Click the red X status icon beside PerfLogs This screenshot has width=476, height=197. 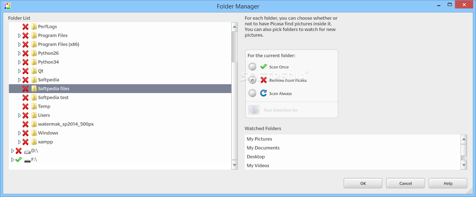point(25,27)
